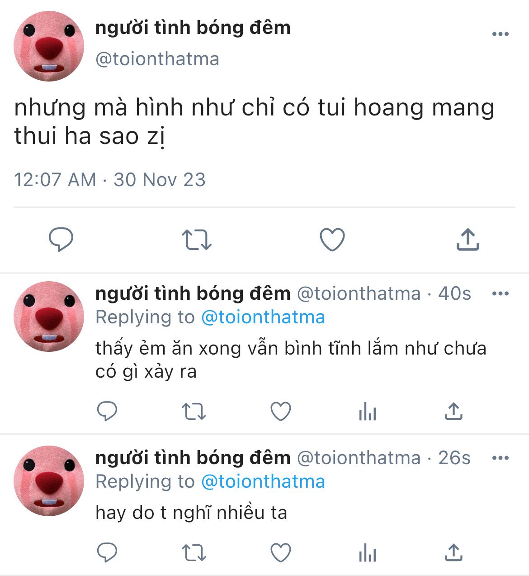Like the 26s-old reply

click(x=280, y=552)
